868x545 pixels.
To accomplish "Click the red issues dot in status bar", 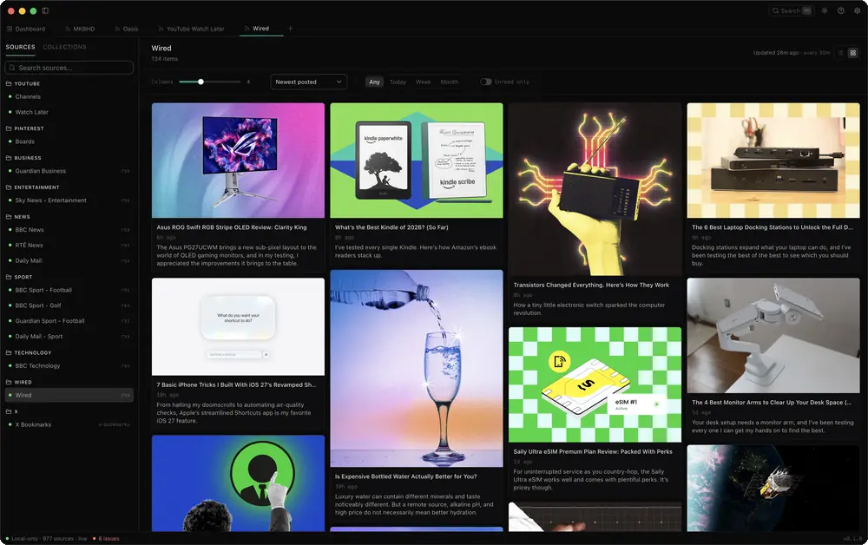I will click(x=94, y=538).
